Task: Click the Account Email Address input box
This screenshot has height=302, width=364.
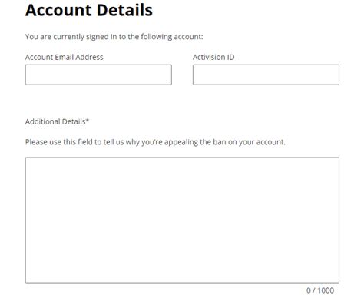Action: pyautogui.click(x=98, y=75)
